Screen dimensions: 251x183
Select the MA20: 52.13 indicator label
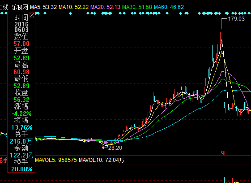(105, 7)
